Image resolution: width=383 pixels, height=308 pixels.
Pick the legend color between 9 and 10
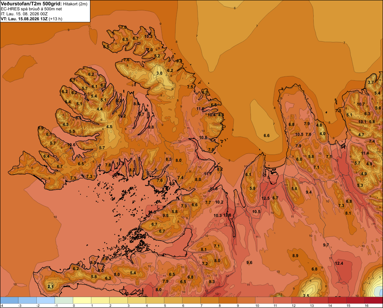pyautogui.click(x=246, y=300)
